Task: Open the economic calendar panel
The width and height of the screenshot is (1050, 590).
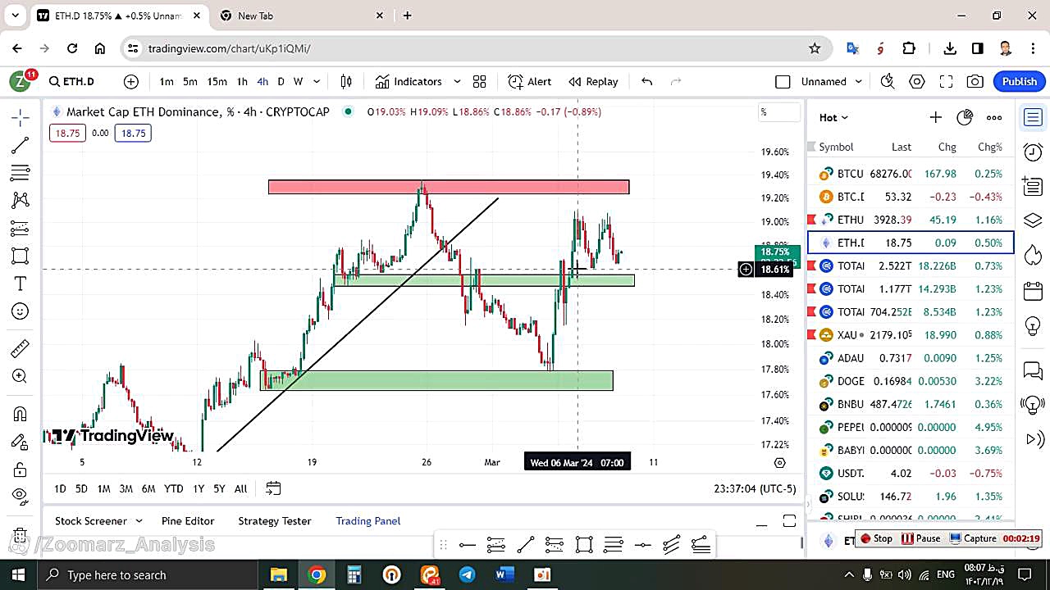Action: pos(1033,291)
